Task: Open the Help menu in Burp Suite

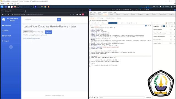Action: tap(115, 12)
